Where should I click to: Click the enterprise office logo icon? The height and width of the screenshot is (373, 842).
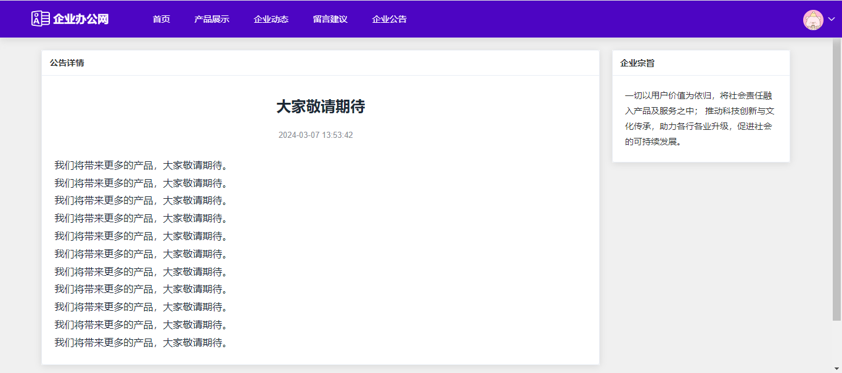(40, 18)
